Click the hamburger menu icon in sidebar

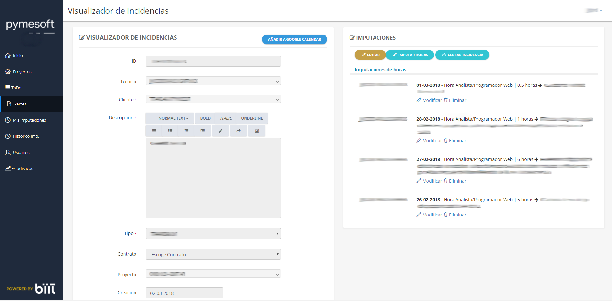[x=8, y=10]
